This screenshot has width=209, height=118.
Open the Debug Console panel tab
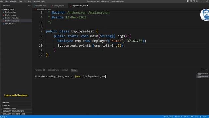(54, 70)
